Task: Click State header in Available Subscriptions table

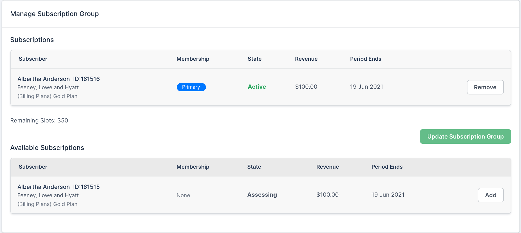Action: tap(254, 167)
